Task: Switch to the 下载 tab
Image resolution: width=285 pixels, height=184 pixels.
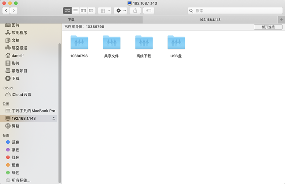Action: pos(71,19)
